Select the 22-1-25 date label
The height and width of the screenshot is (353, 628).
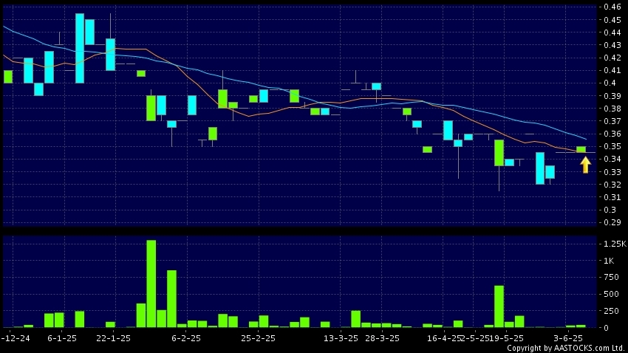click(113, 338)
